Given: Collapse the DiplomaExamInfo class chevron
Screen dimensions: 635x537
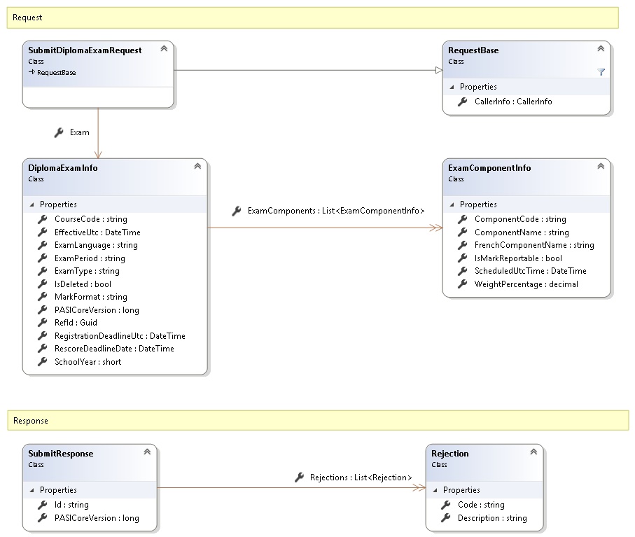Looking at the screenshot, I should click(197, 167).
